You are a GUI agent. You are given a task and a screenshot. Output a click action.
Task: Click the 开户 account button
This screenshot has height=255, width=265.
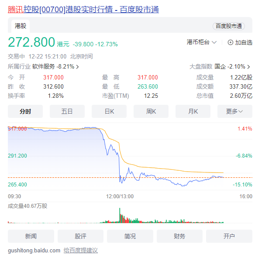click(x=229, y=236)
